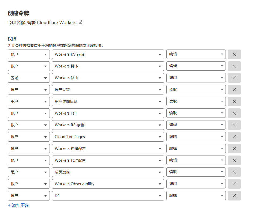Remove the D1 permission row

(234, 195)
